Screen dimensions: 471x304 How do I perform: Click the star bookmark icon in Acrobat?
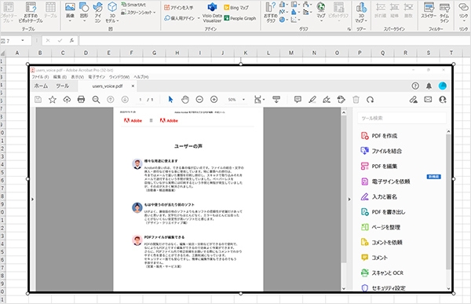(x=53, y=100)
